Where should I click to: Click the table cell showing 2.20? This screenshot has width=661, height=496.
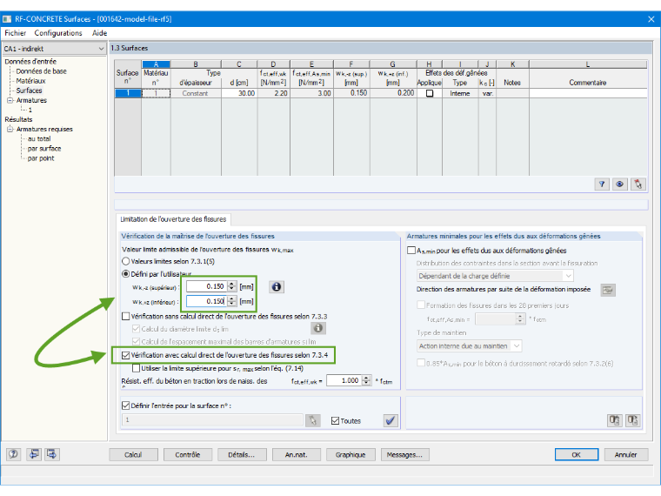coord(274,93)
